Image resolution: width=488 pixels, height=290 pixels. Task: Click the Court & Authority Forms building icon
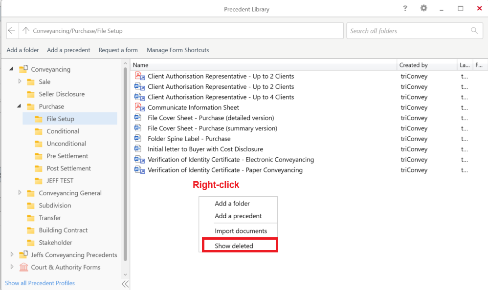pyautogui.click(x=23, y=267)
